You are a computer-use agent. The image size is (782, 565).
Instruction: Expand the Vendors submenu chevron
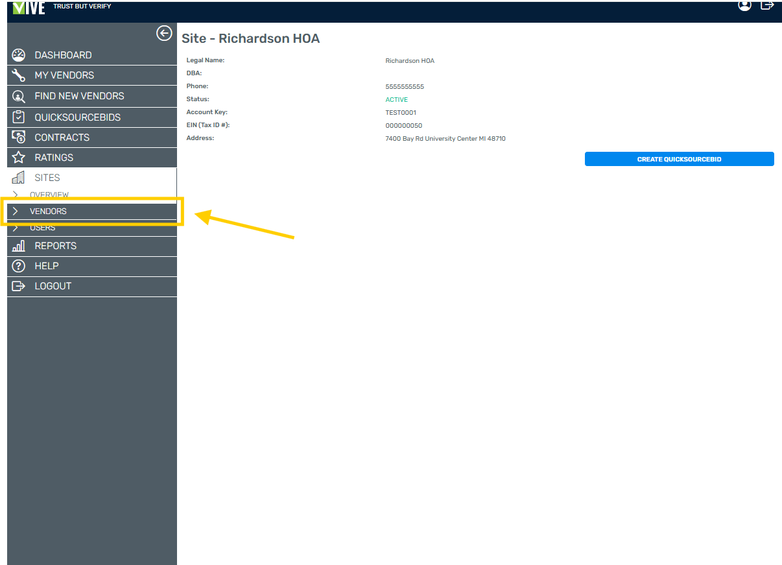click(x=16, y=211)
